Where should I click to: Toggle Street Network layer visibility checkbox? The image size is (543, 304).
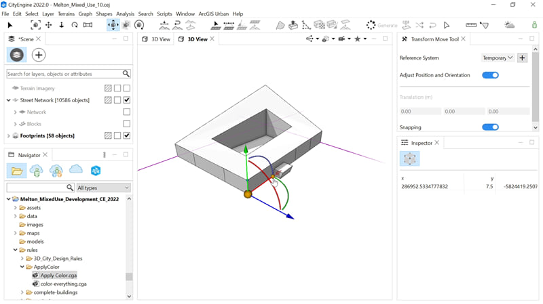click(127, 100)
